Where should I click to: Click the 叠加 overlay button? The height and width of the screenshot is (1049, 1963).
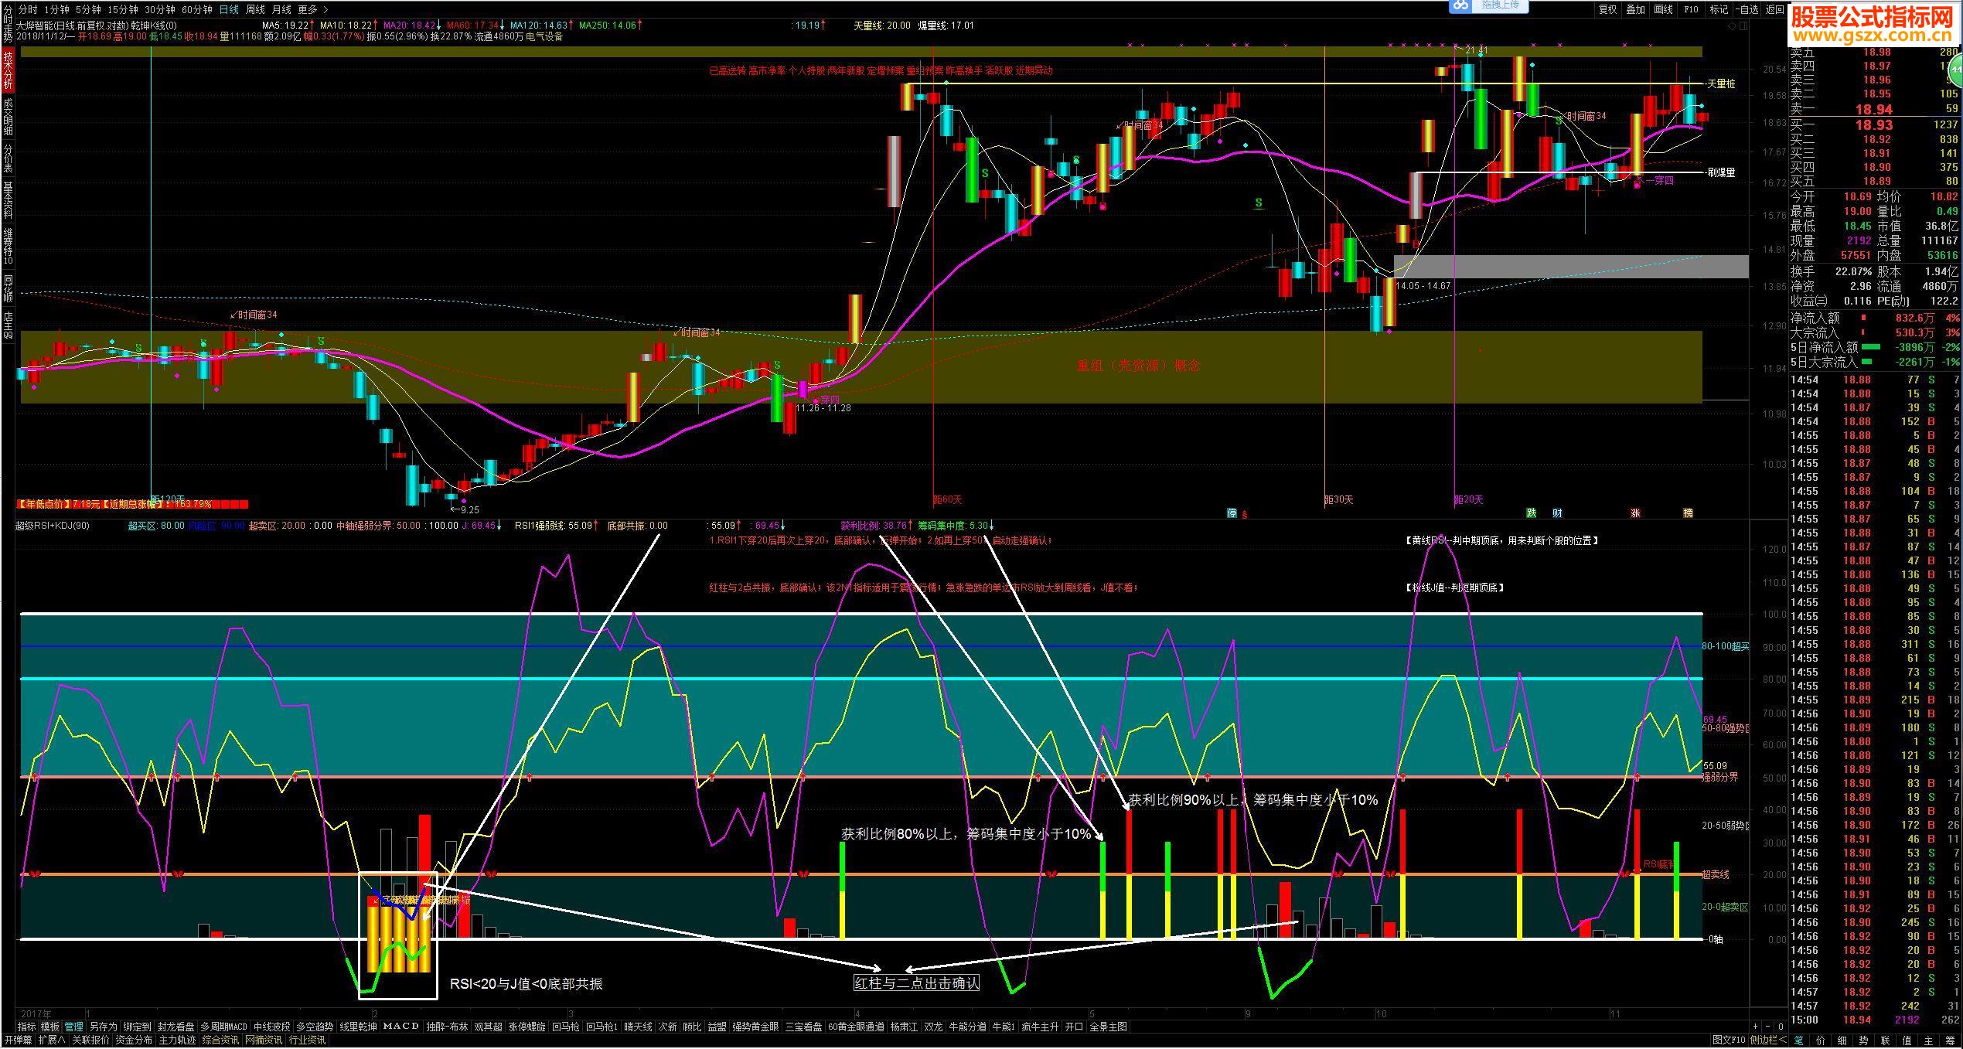click(x=1635, y=9)
